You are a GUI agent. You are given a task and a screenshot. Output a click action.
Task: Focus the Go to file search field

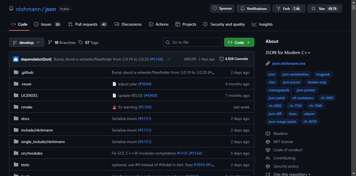click(192, 42)
